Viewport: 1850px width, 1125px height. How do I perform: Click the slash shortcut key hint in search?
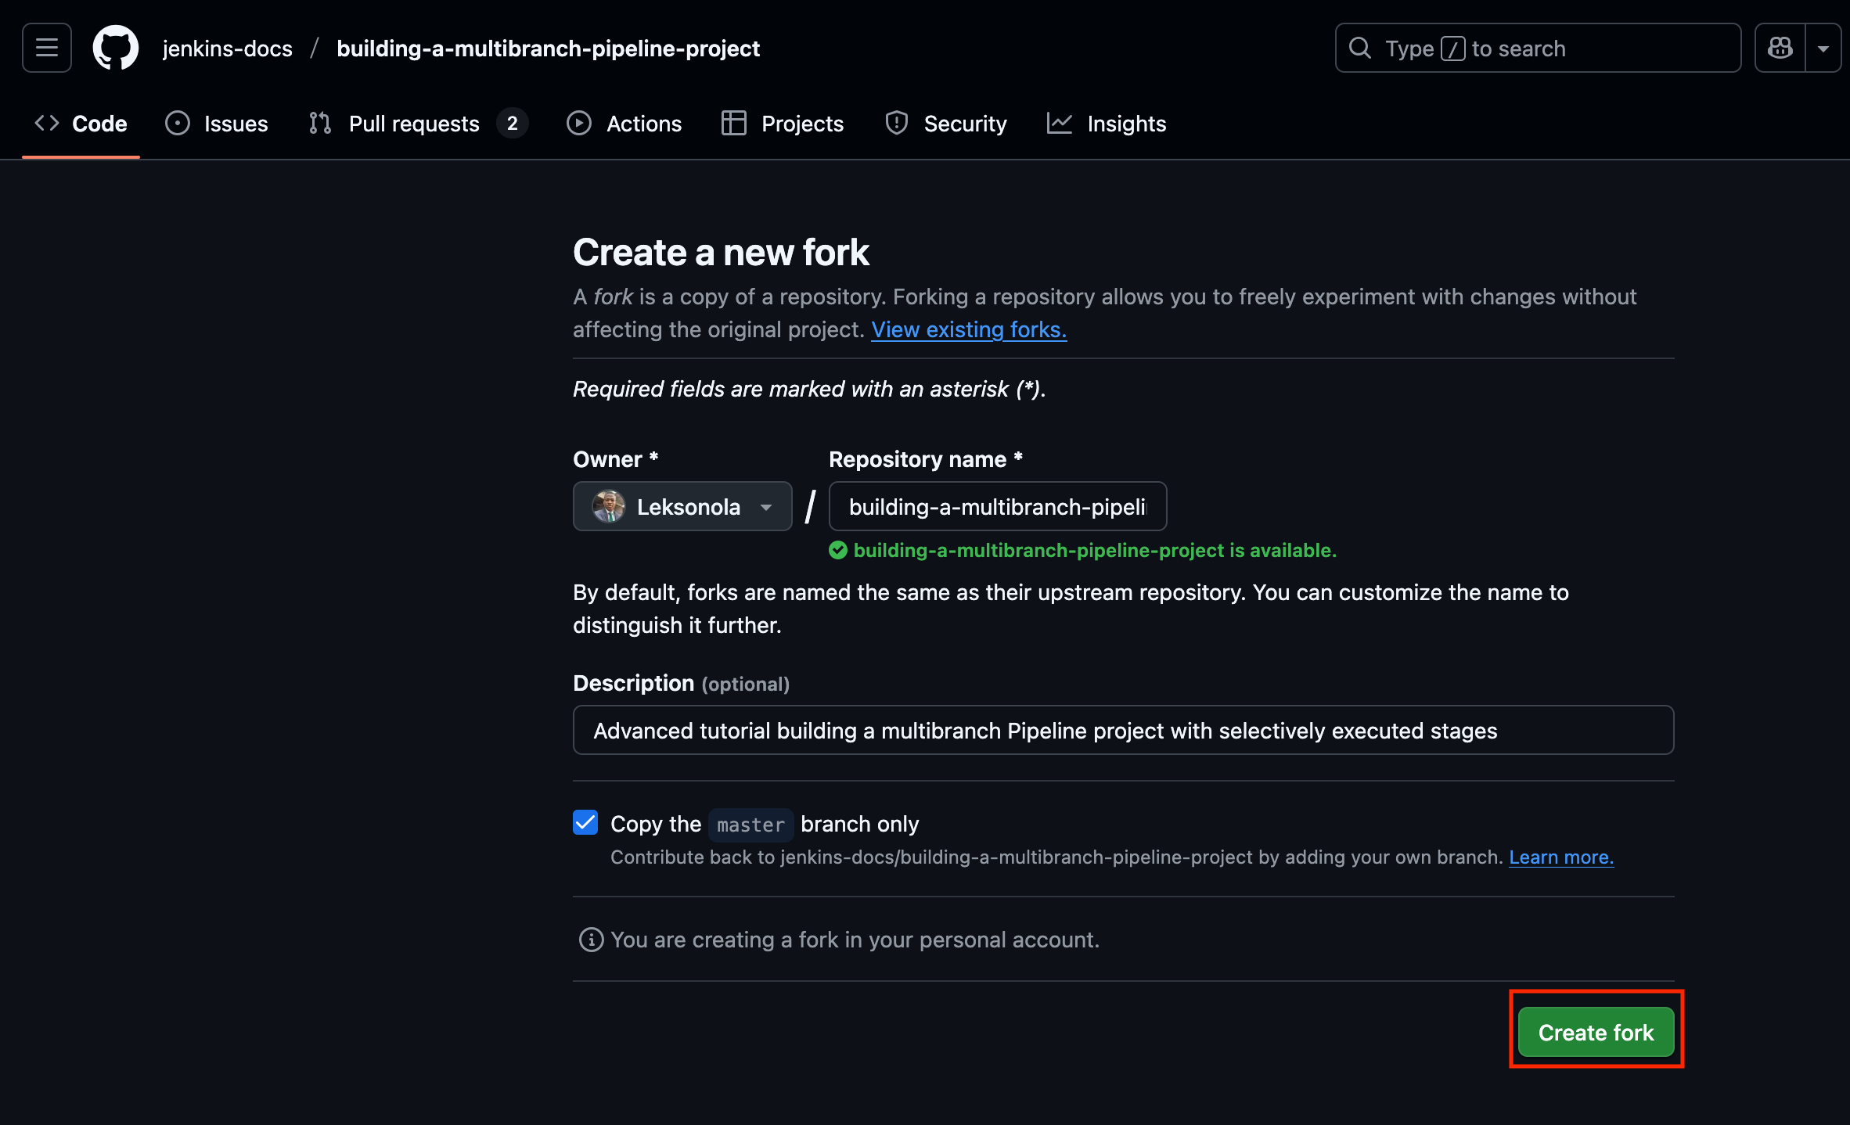[x=1452, y=49]
